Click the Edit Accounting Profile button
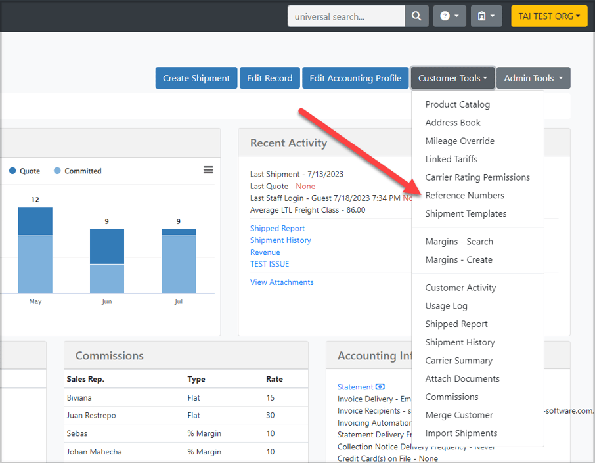 [355, 78]
